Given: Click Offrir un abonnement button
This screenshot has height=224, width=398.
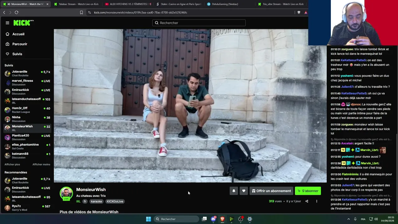Looking at the screenshot, I should click(271, 191).
